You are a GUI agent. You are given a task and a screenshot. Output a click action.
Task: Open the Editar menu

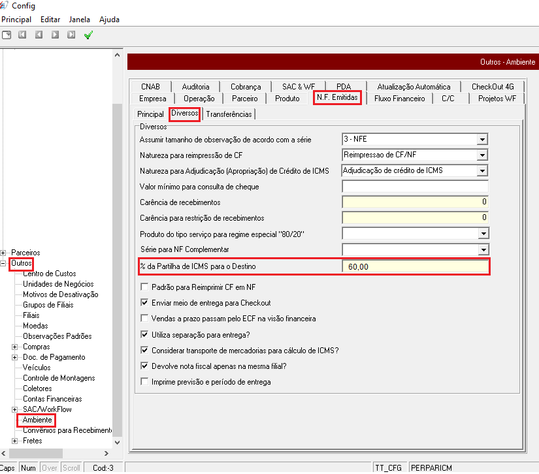[50, 20]
